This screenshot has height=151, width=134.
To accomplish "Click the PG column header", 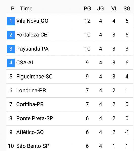I will point(87,9).
